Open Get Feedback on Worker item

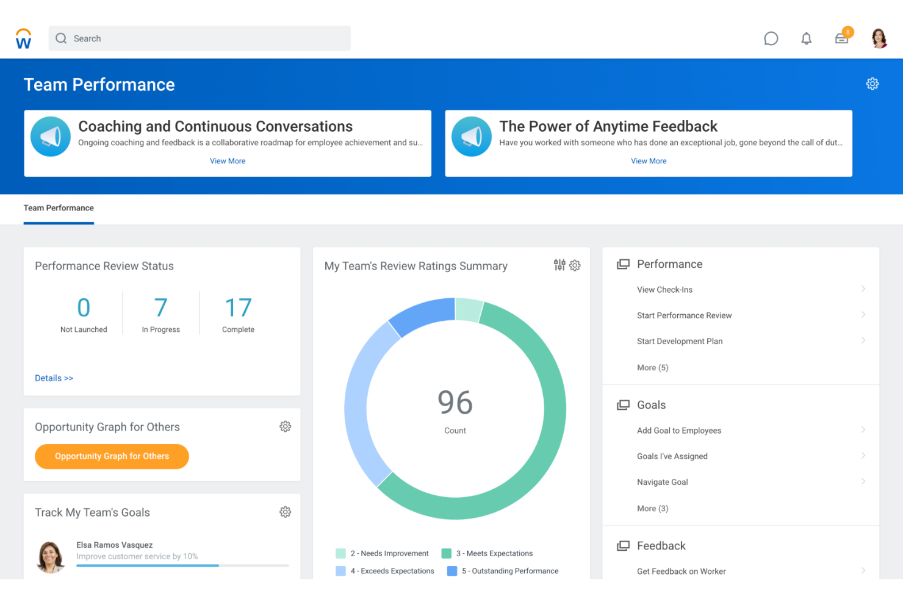coord(681,572)
